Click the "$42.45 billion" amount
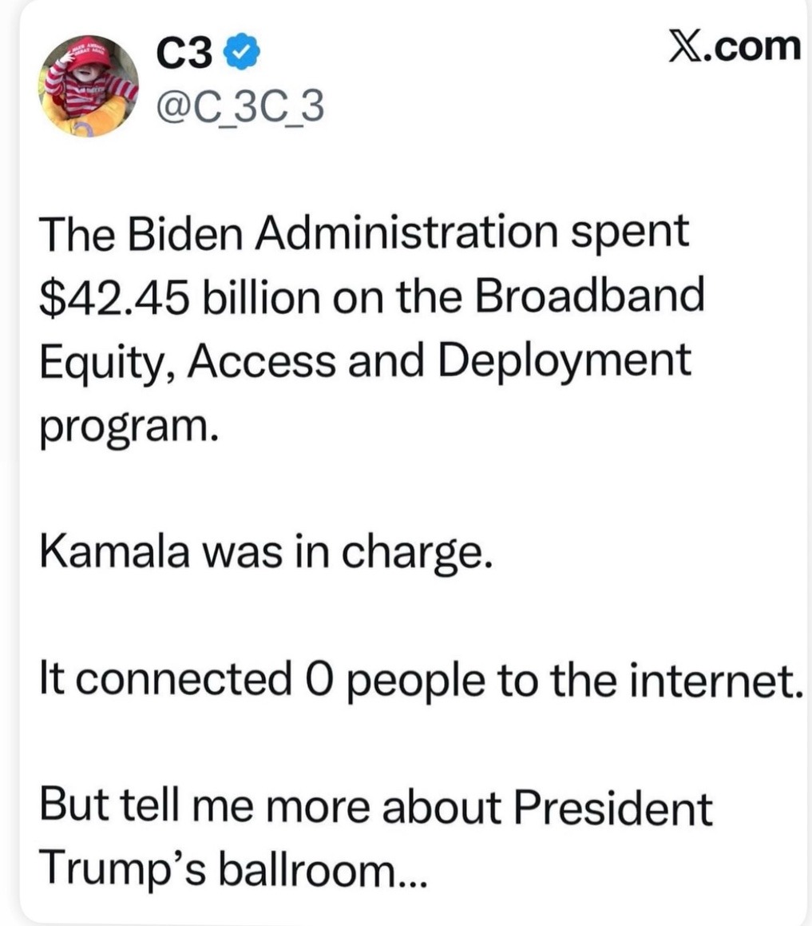This screenshot has width=812, height=926. pos(151,296)
